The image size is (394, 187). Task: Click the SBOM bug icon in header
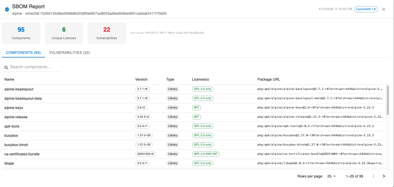click(7, 9)
